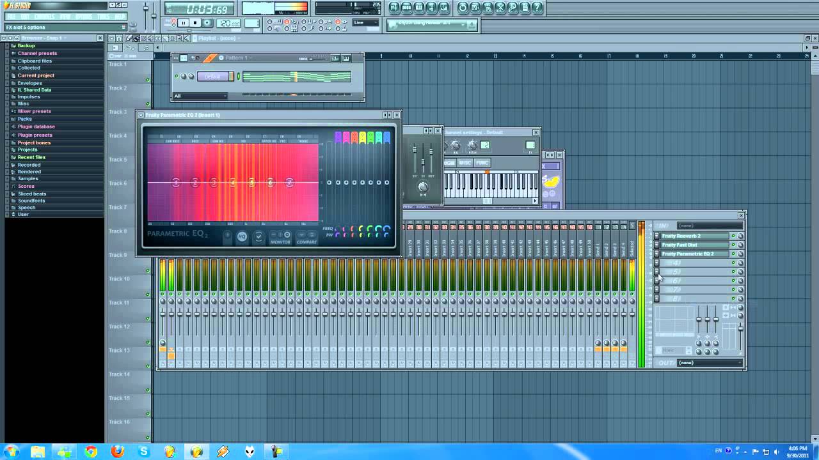This screenshot has height=460, width=819.
Task: Select EQ band 1 node on the graph
Action: tap(176, 183)
